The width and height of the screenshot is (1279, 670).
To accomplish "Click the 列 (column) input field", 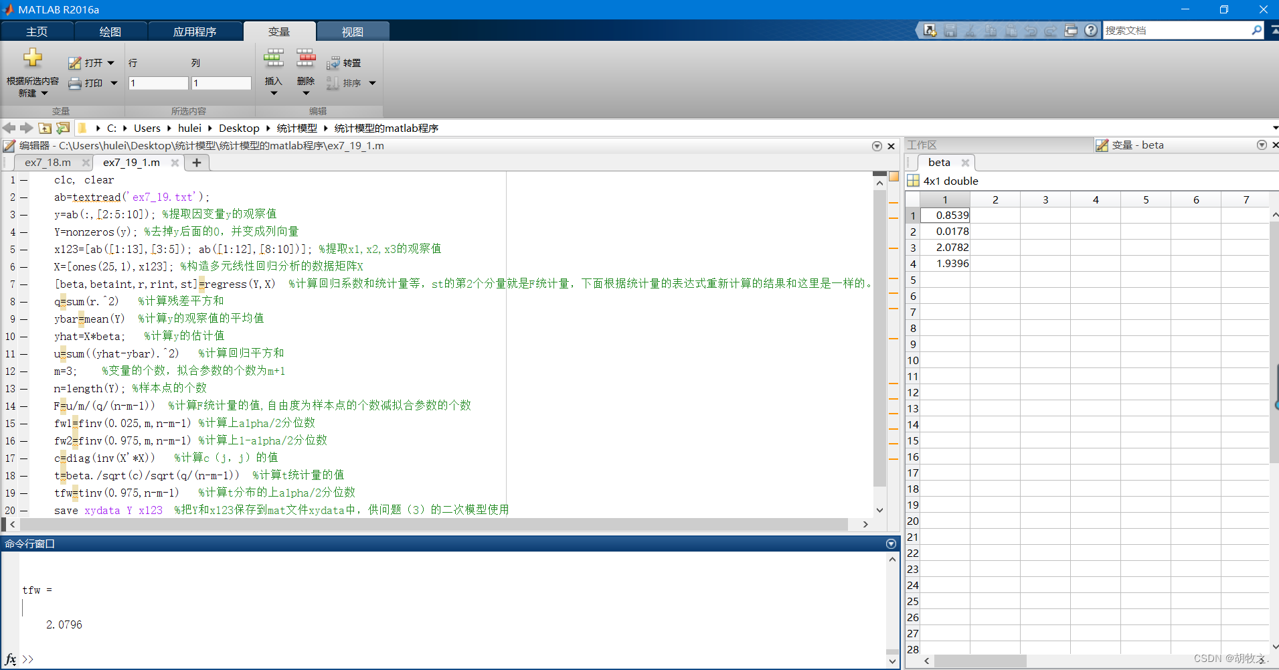I will [221, 83].
